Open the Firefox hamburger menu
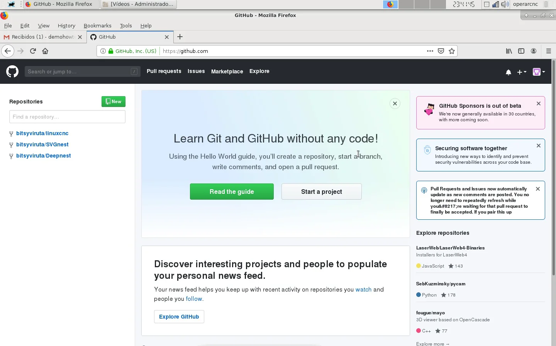 pos(548,51)
